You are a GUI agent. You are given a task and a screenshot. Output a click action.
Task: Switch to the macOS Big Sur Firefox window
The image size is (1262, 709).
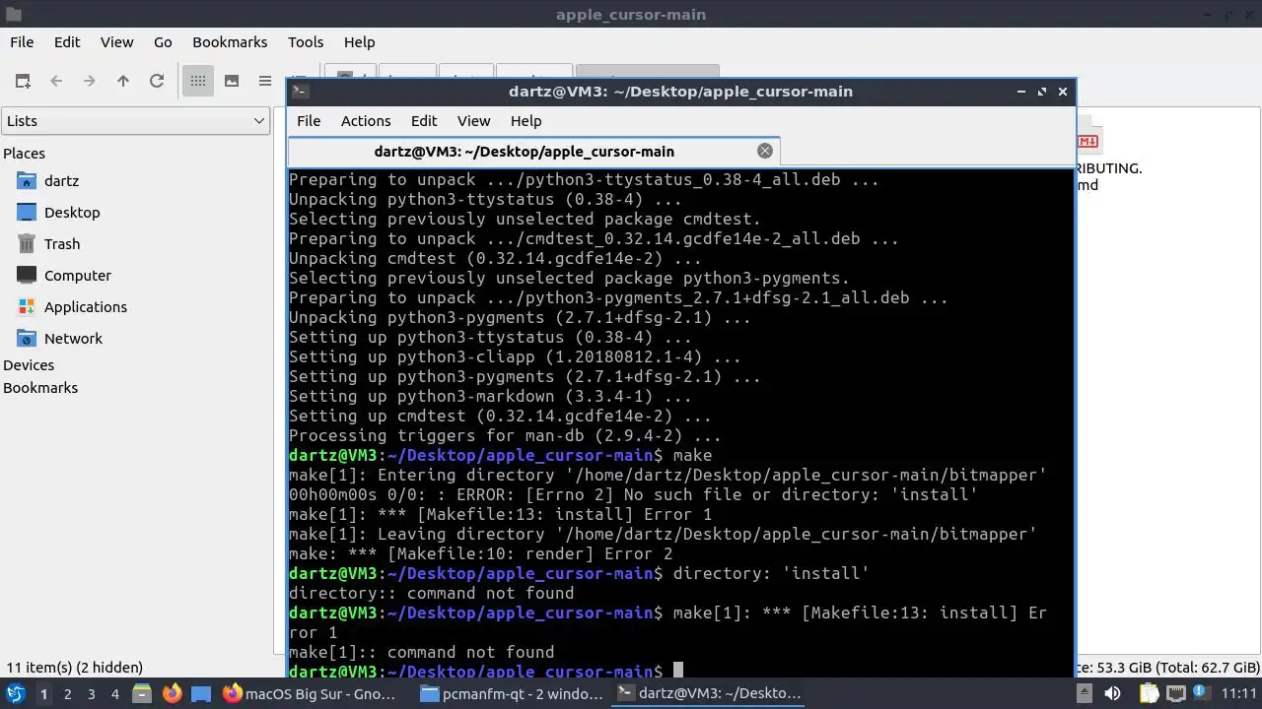pos(311,693)
